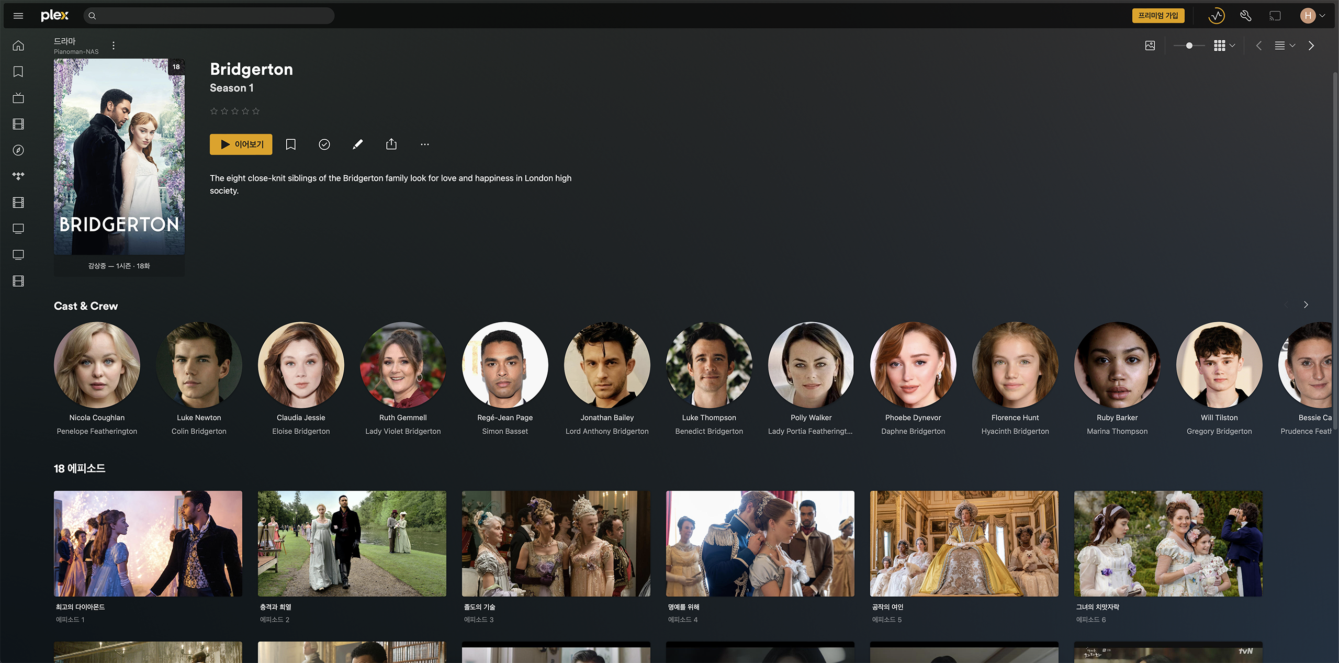Rate with the star rating

pyautogui.click(x=235, y=111)
